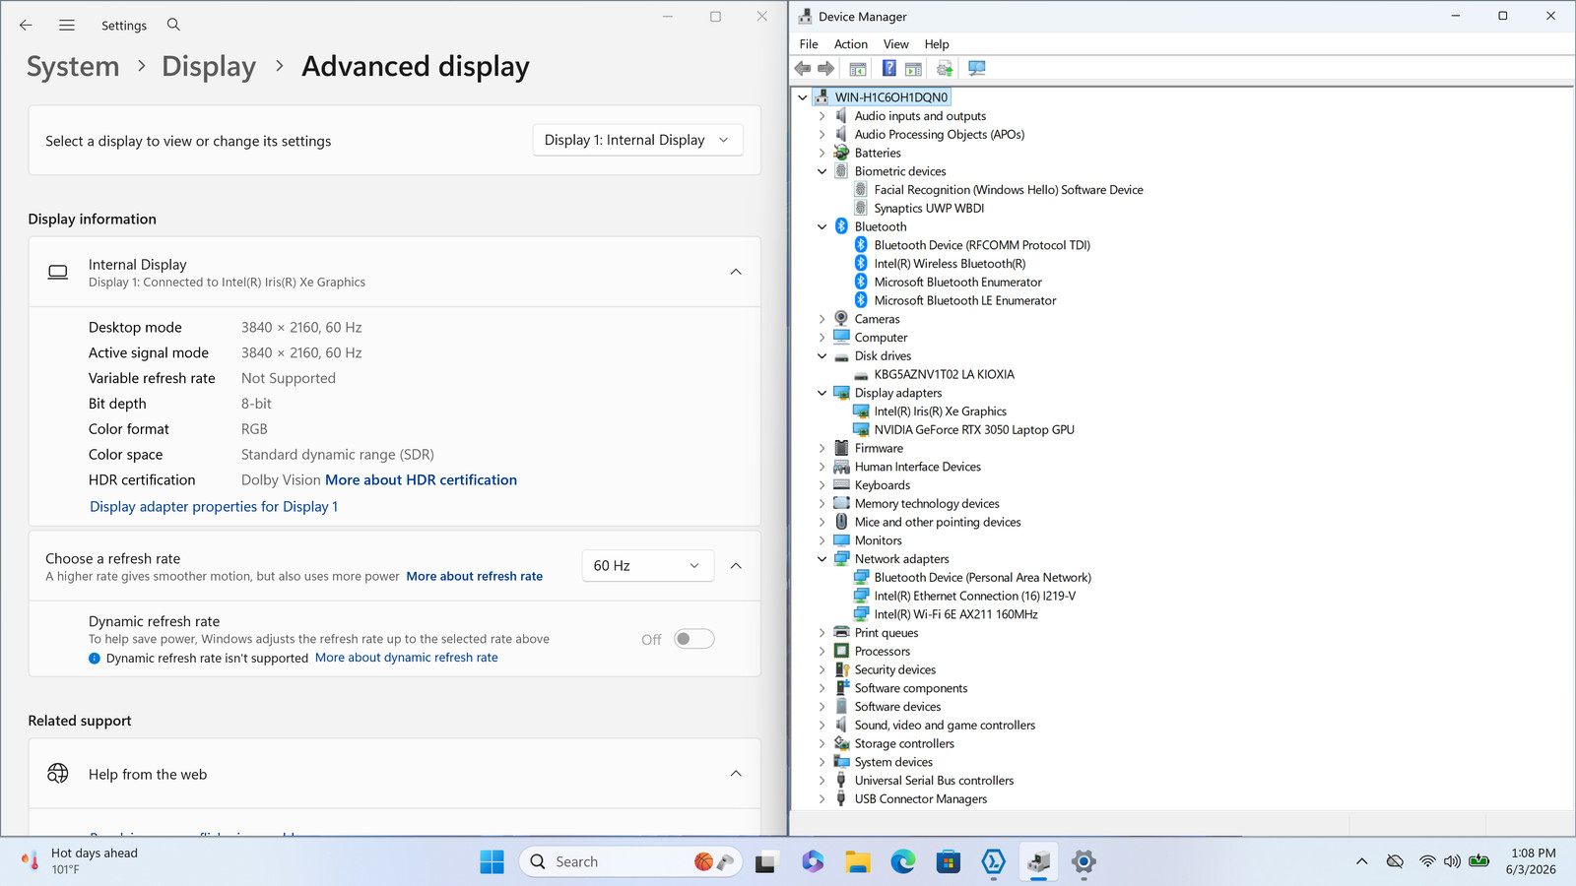Collapse the Network adapters node
Viewport: 1576px width, 886px height.
pos(822,559)
